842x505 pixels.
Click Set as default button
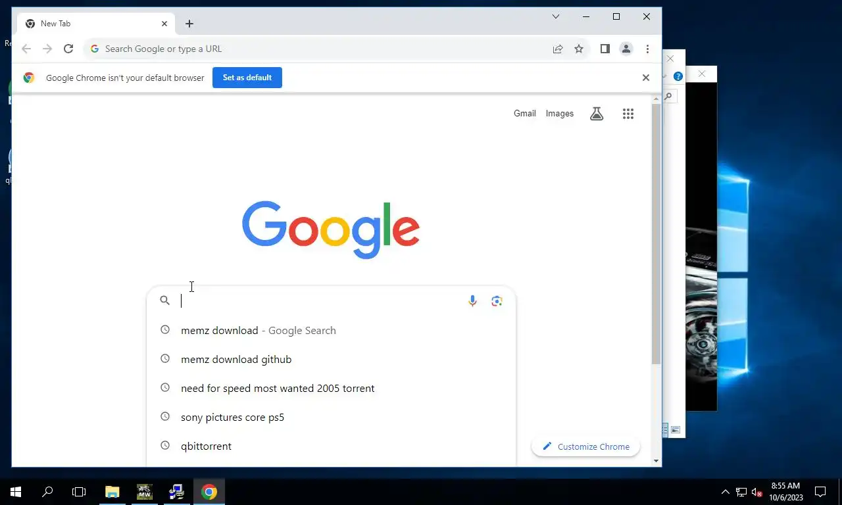(247, 78)
